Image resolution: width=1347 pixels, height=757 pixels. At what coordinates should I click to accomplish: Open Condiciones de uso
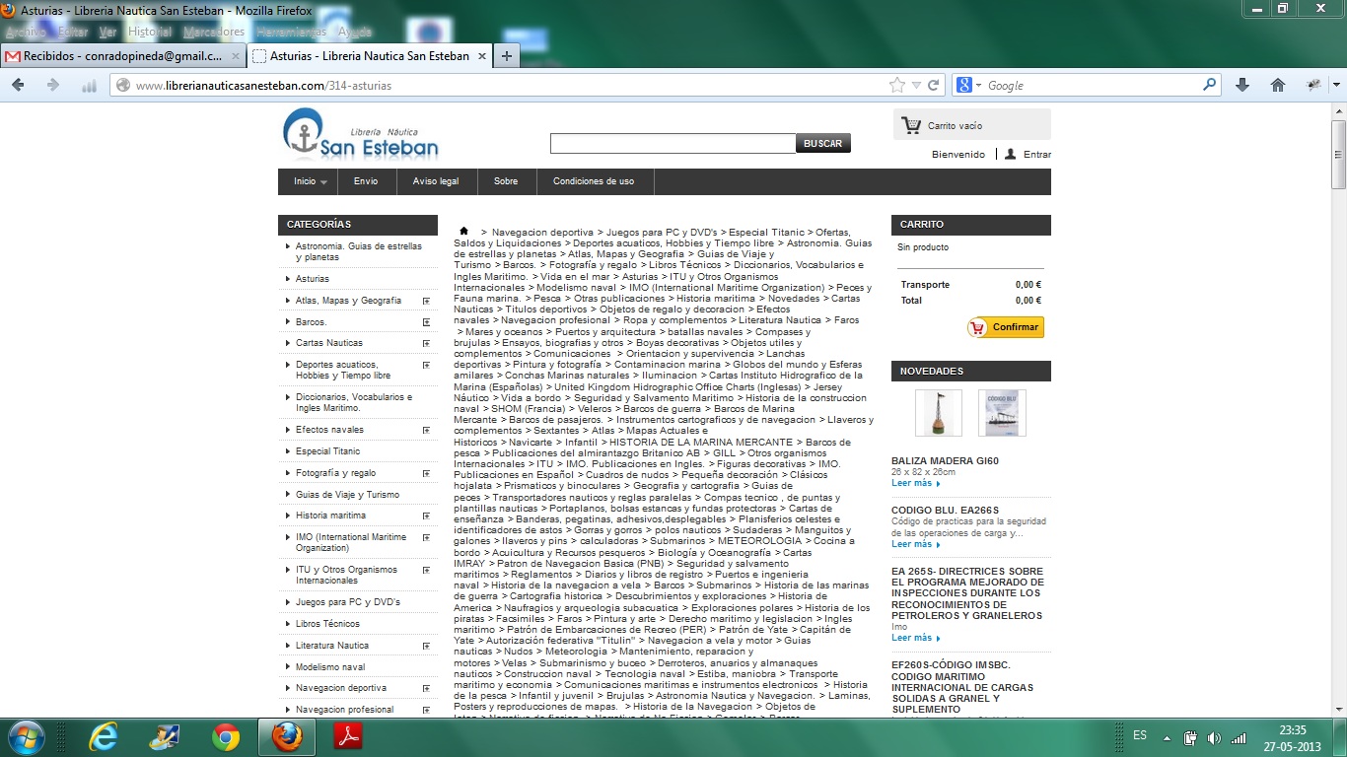[594, 181]
